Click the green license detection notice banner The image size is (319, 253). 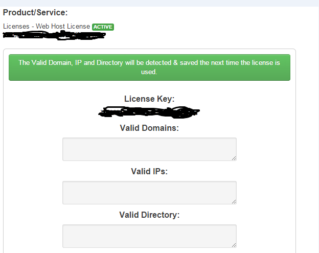pos(149,67)
